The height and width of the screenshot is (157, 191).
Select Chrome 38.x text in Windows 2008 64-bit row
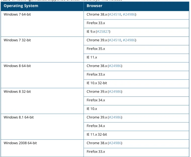[97, 143]
